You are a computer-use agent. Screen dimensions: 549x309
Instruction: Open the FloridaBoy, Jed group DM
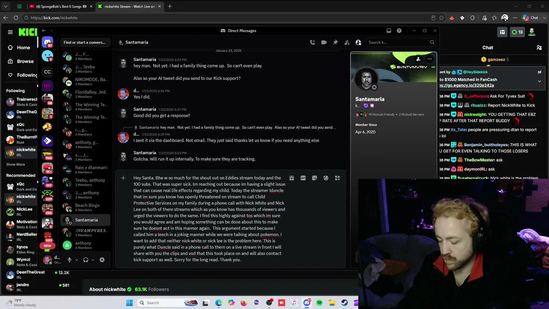85,94
